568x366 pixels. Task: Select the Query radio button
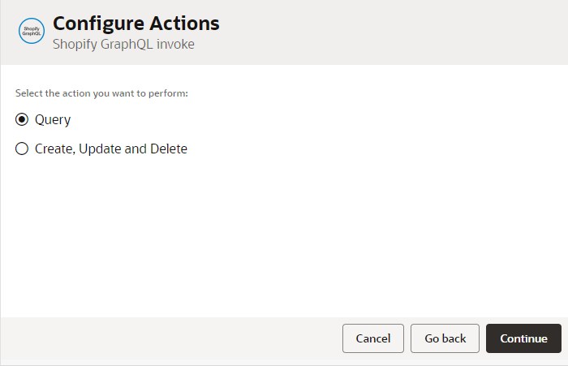click(x=22, y=120)
